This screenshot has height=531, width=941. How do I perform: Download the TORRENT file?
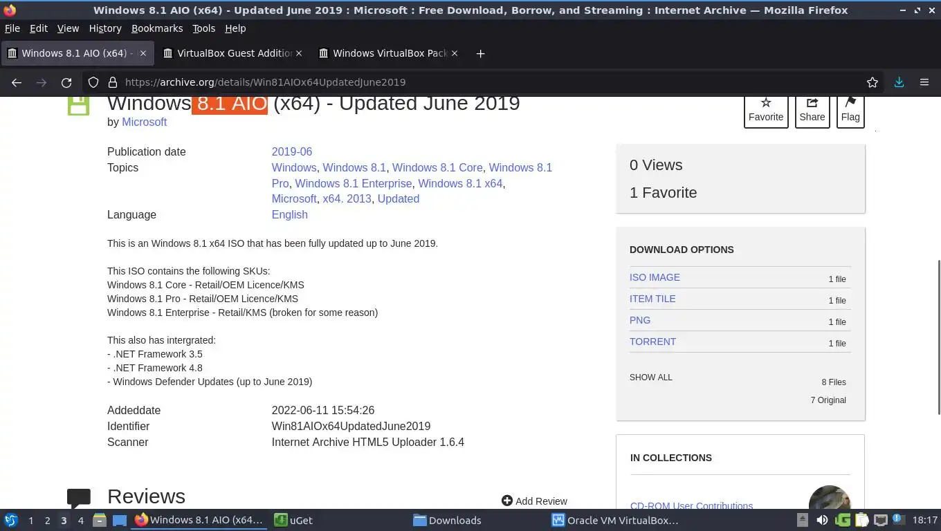[652, 342]
